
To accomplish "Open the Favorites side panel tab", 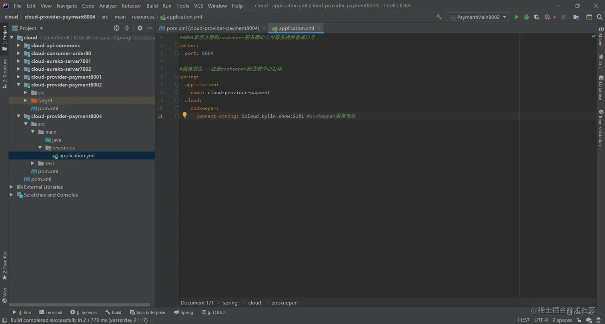I will (4, 266).
